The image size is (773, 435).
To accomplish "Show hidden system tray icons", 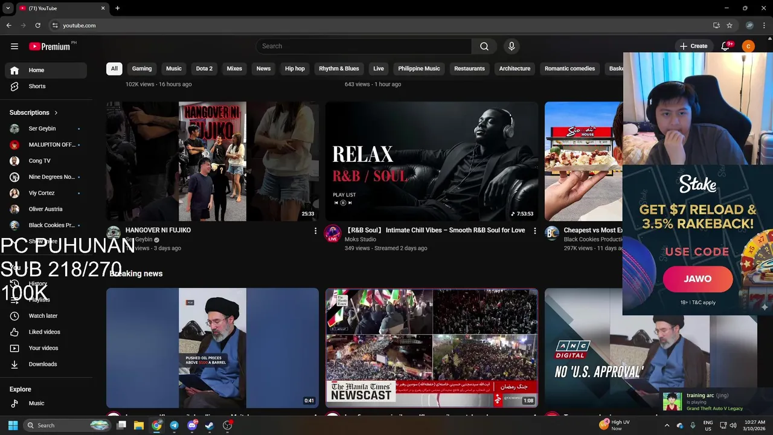I will (667, 425).
